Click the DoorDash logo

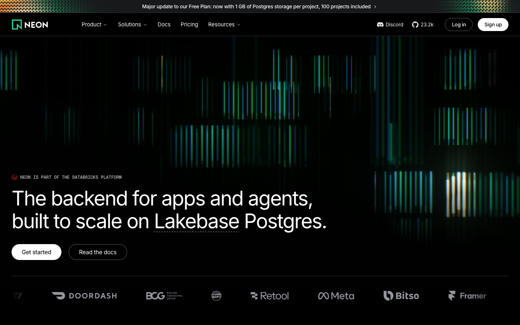[x=84, y=296]
